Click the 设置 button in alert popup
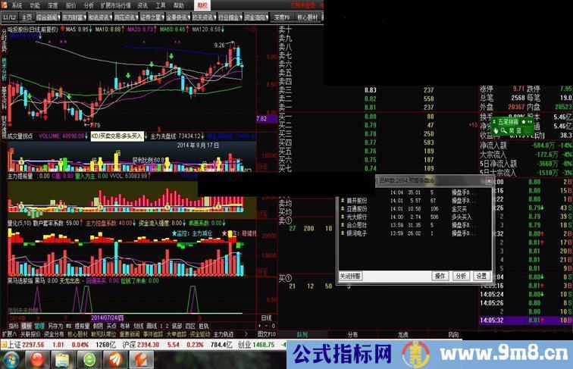 [481, 277]
